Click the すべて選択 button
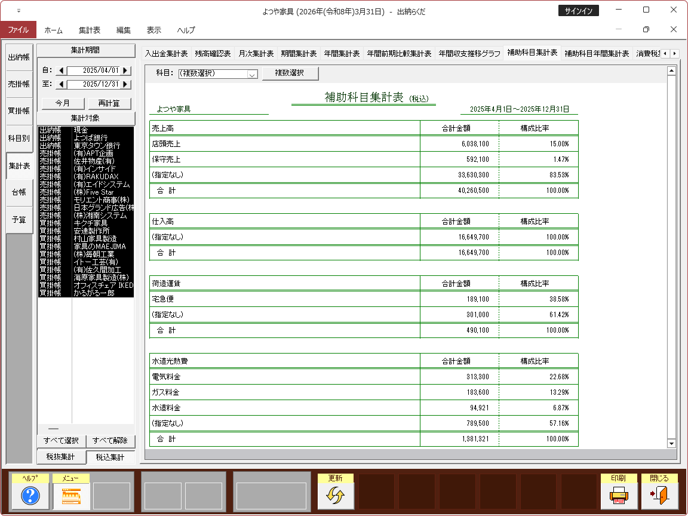This screenshot has height=516, width=688. 61,441
